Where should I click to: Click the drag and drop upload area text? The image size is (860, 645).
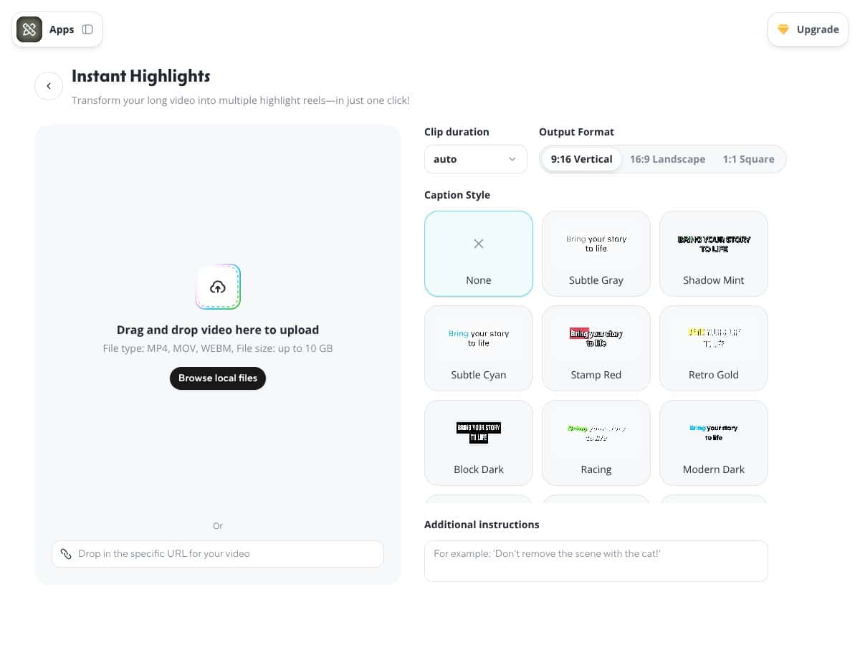pos(218,330)
